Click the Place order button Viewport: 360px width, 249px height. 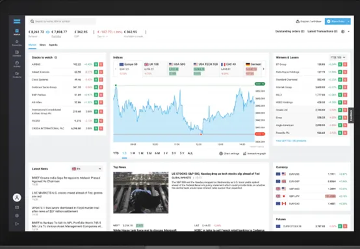(x=336, y=21)
